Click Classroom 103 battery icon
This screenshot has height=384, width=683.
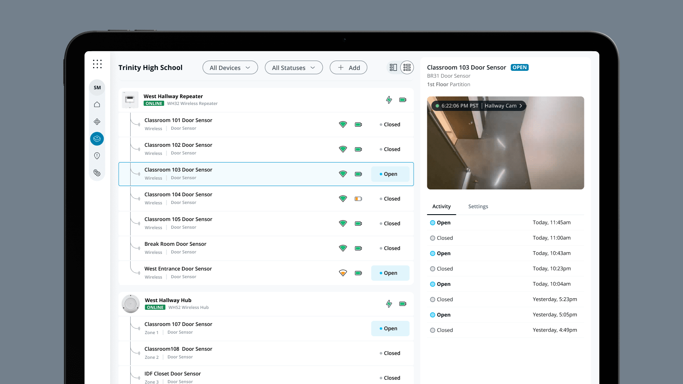click(x=359, y=174)
